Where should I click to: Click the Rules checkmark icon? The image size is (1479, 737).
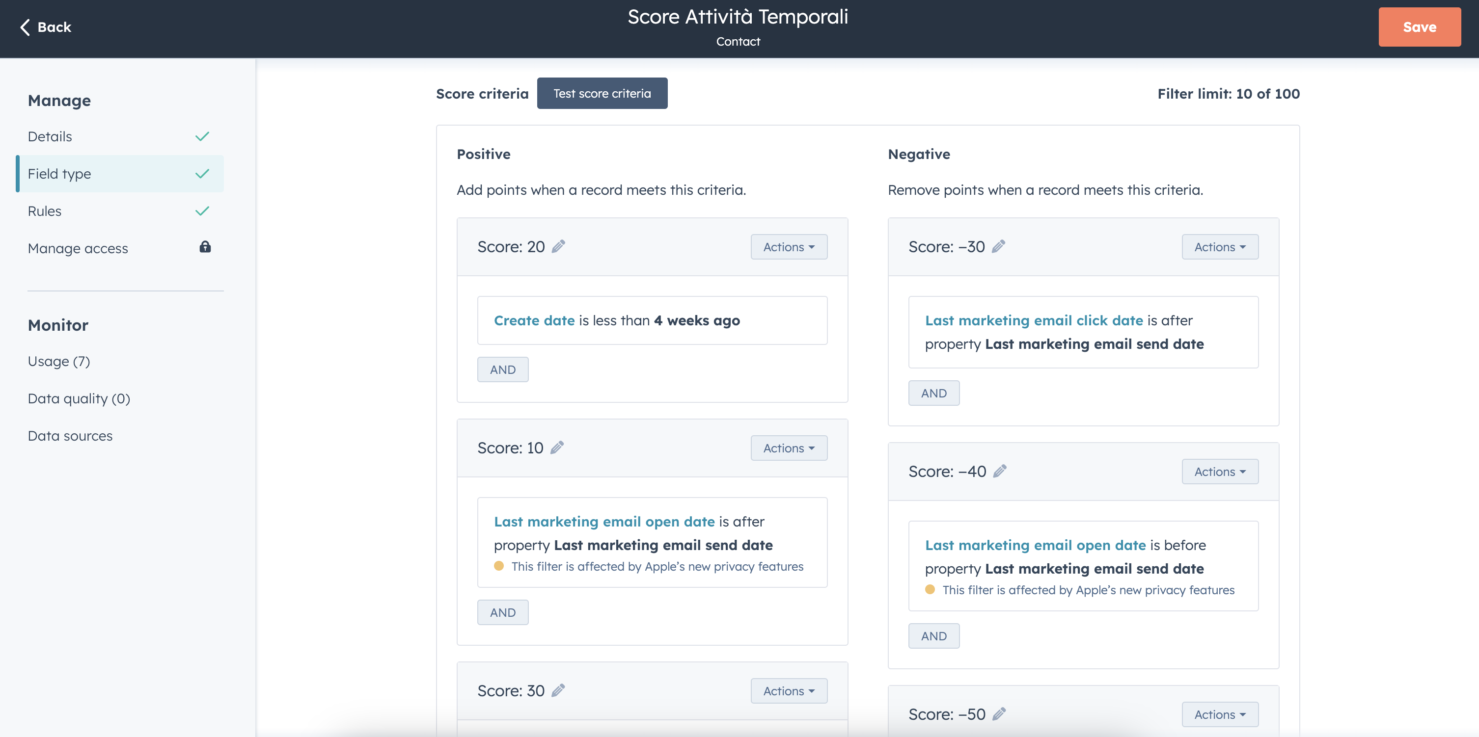[202, 211]
